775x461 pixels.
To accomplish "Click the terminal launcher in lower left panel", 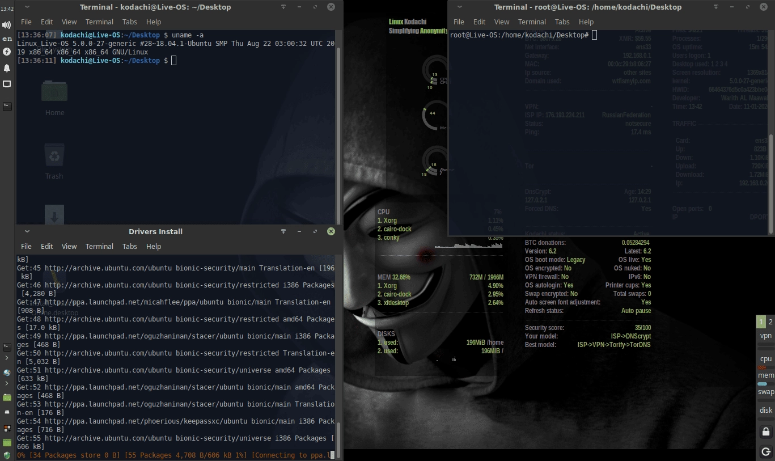I will tap(7, 346).
